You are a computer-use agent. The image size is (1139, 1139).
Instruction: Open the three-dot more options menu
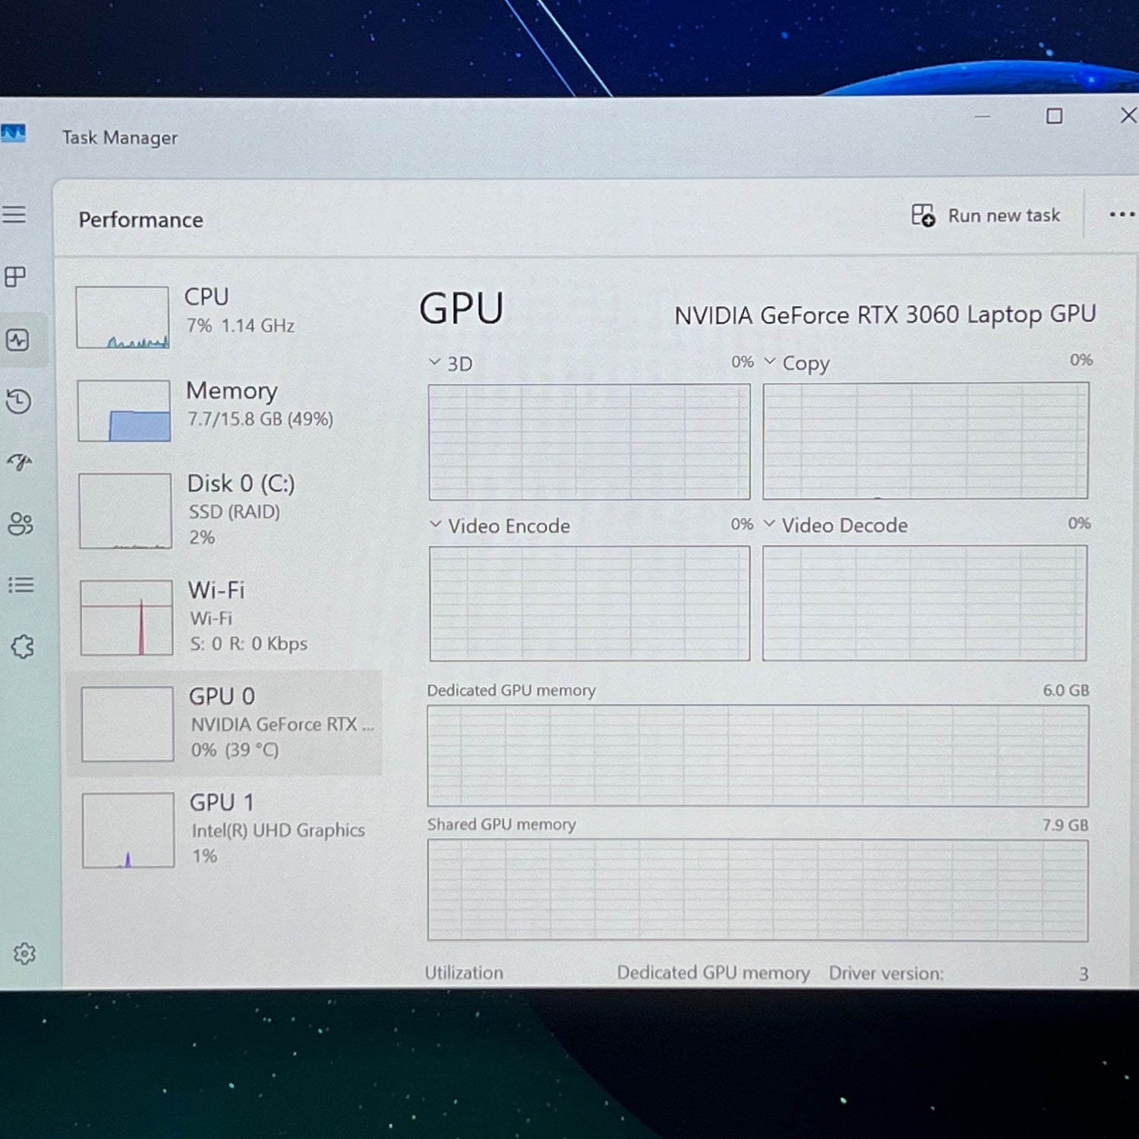pos(1121,215)
